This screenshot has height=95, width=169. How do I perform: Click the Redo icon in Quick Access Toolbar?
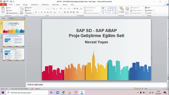point(11,1)
